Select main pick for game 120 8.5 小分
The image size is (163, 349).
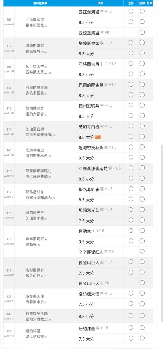pyautogui.click(x=131, y=315)
